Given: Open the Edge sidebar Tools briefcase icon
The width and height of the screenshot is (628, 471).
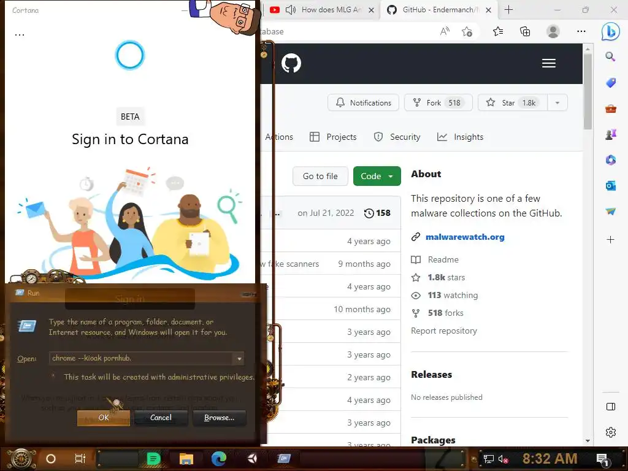Looking at the screenshot, I should (610, 109).
